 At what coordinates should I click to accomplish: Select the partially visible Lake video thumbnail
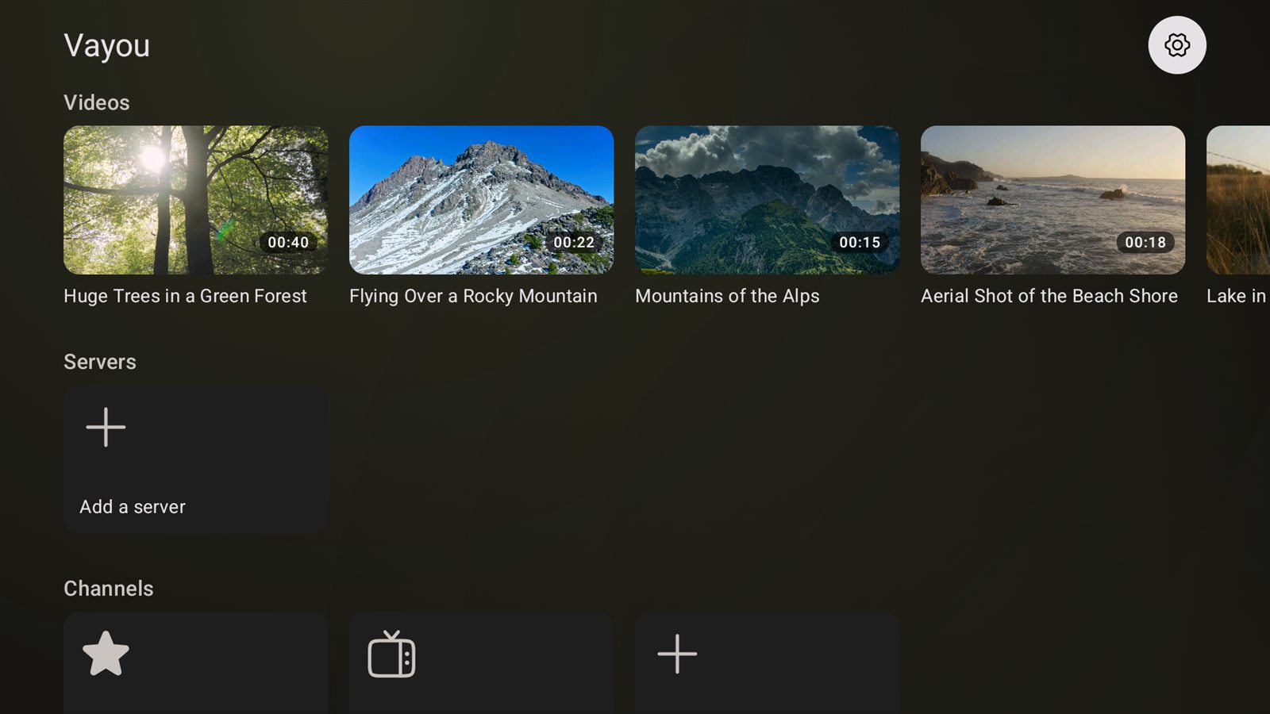(1238, 200)
